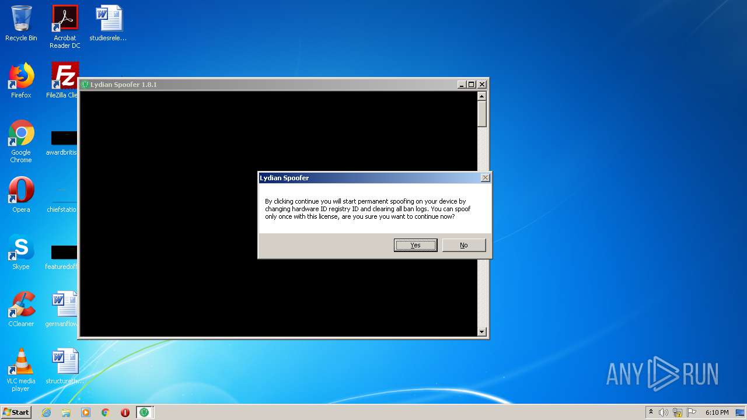Screen dimensions: 747x420
Task: Show hidden system tray icons
Action: [651, 412]
